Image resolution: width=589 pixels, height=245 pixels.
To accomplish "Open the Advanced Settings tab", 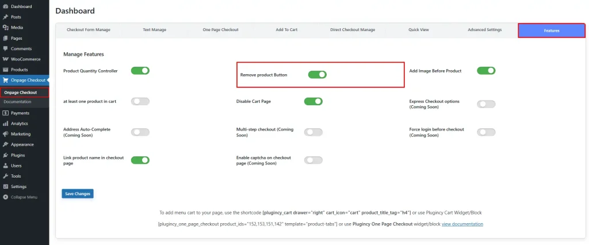I will (484, 30).
